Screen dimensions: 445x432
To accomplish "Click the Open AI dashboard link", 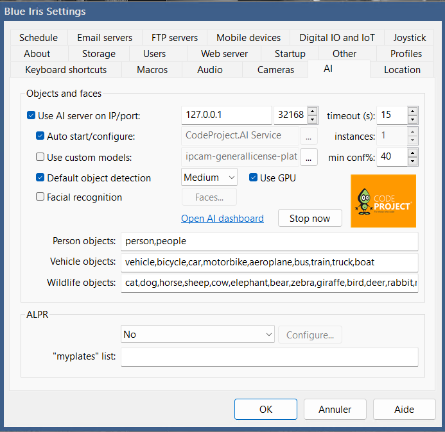I will click(x=222, y=219).
